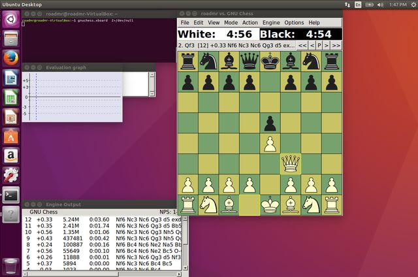
Task: Click Engine Output horizontal scrollbar
Action: pos(103,274)
